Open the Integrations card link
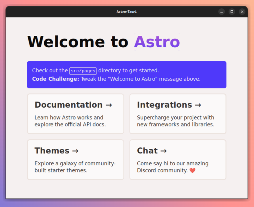 [x=178, y=114]
